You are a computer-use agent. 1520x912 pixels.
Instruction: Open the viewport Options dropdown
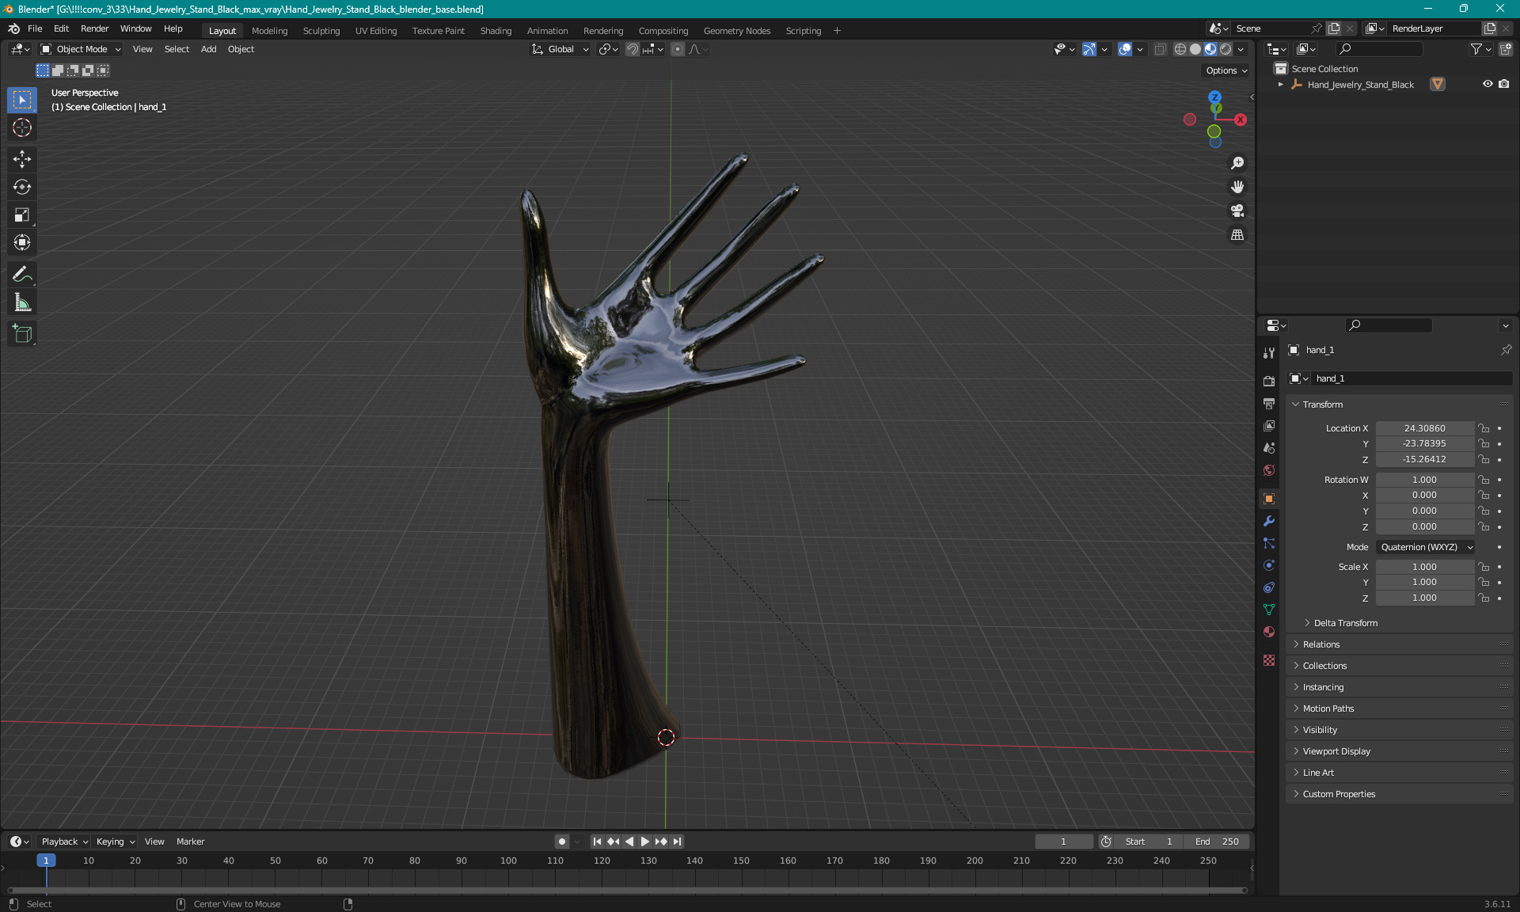(x=1226, y=70)
